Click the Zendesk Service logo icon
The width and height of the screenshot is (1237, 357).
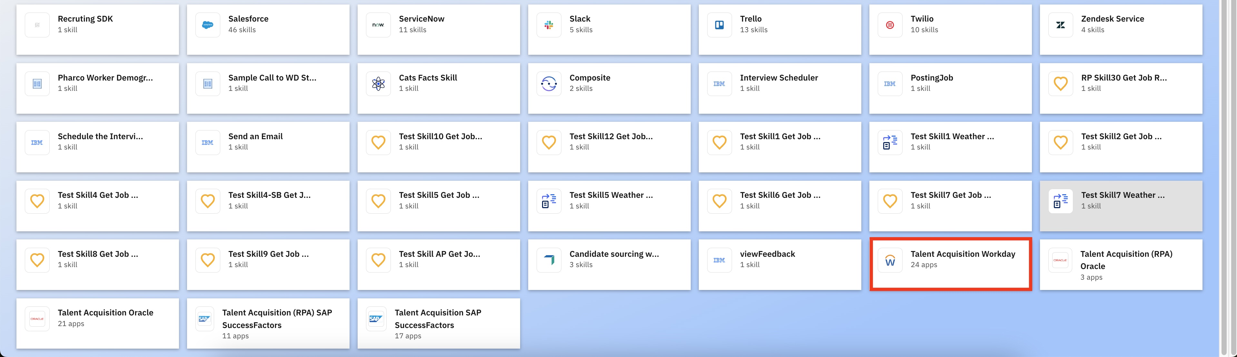[x=1060, y=25]
